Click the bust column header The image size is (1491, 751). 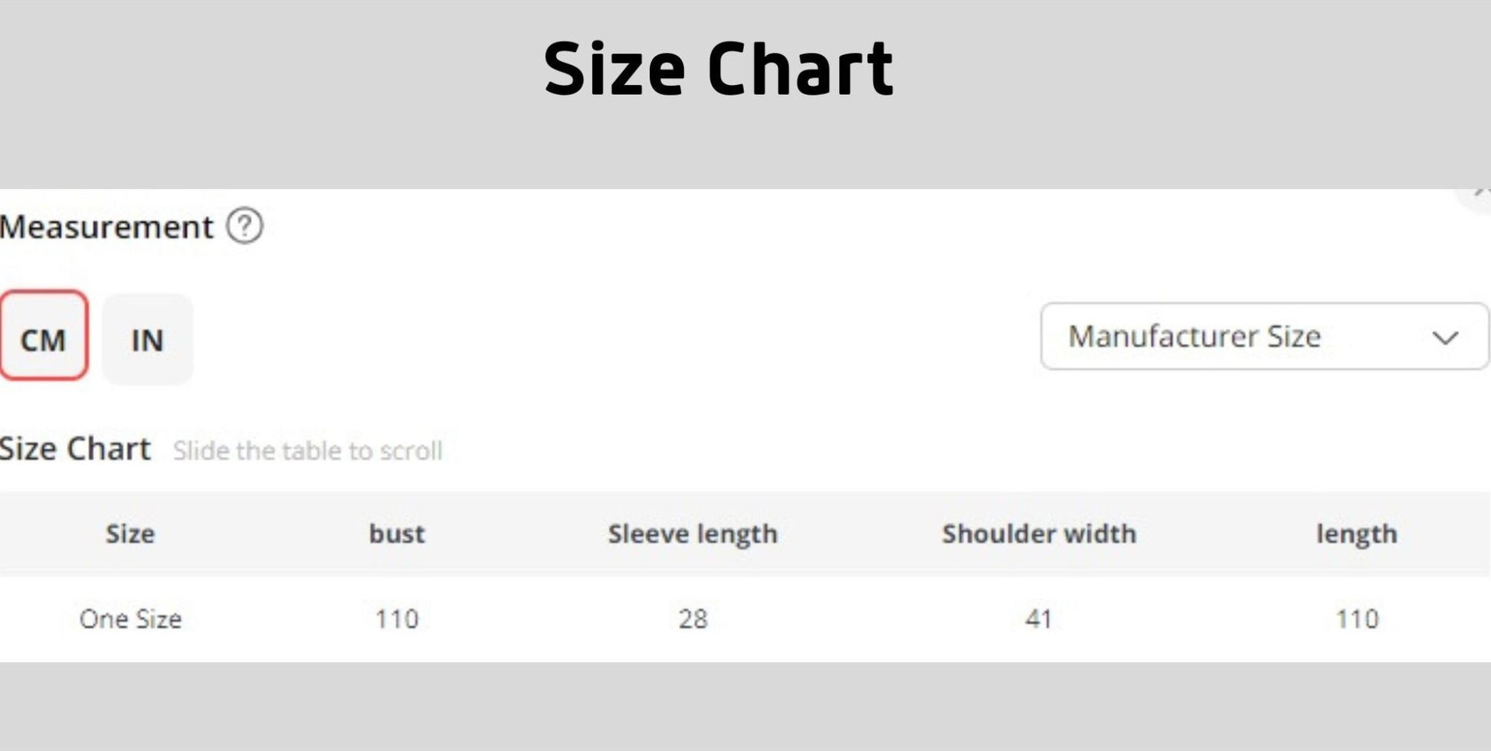point(397,534)
